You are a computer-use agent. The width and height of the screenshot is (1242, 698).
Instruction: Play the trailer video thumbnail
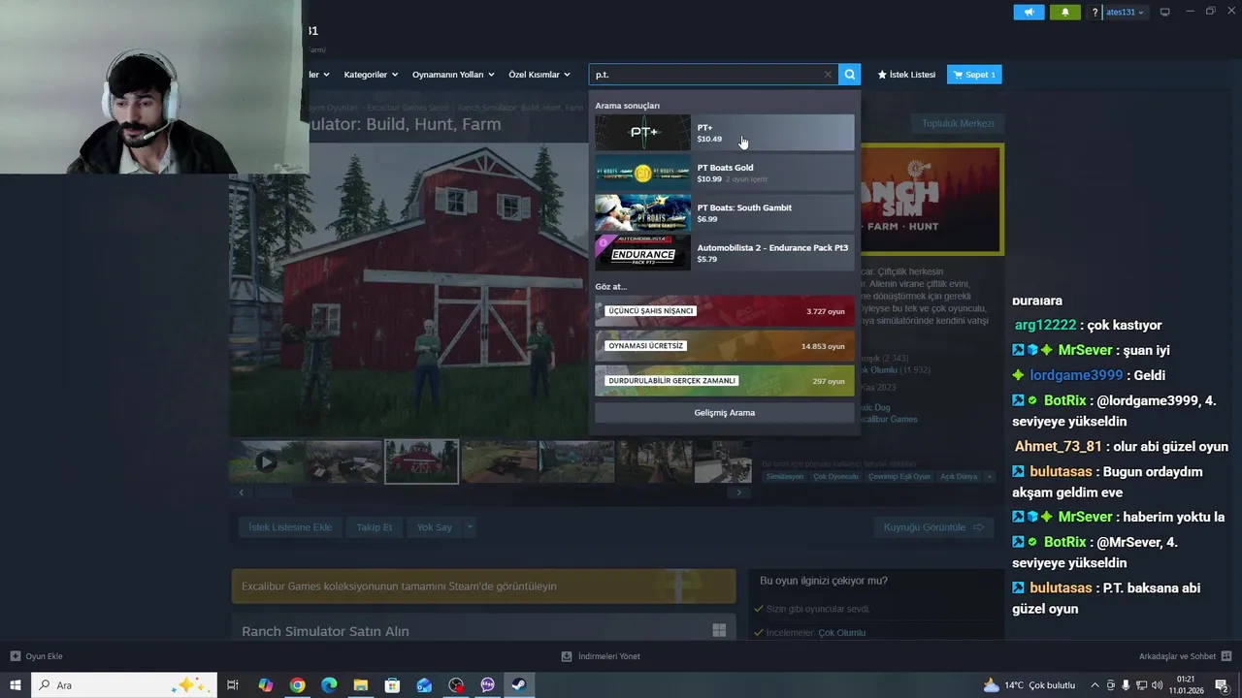(266, 462)
